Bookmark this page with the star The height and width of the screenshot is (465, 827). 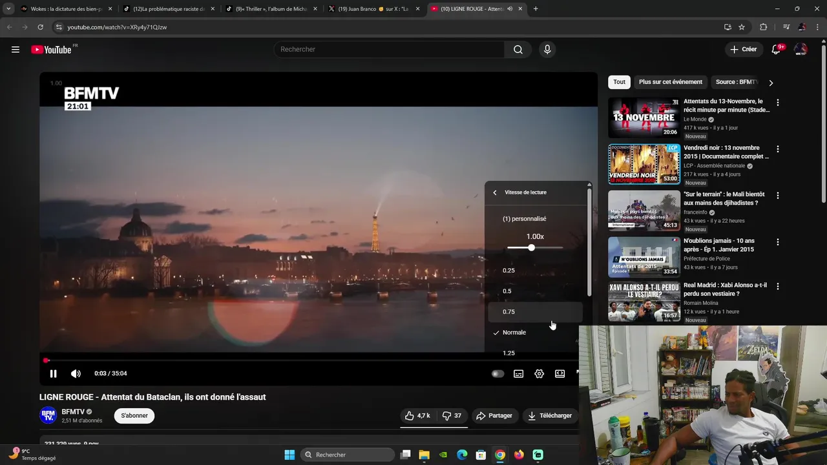point(742,27)
